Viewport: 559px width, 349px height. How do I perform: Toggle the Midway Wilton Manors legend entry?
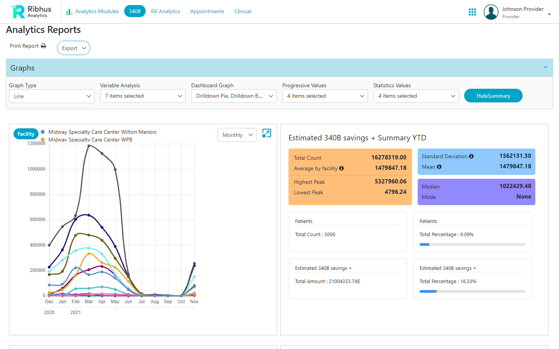point(102,132)
